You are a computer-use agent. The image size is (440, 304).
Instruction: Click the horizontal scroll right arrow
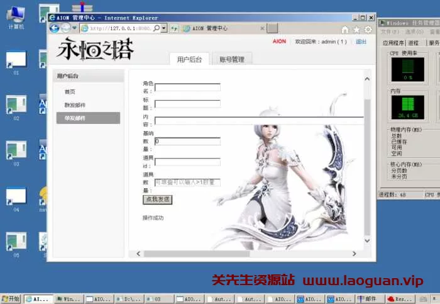point(355,254)
